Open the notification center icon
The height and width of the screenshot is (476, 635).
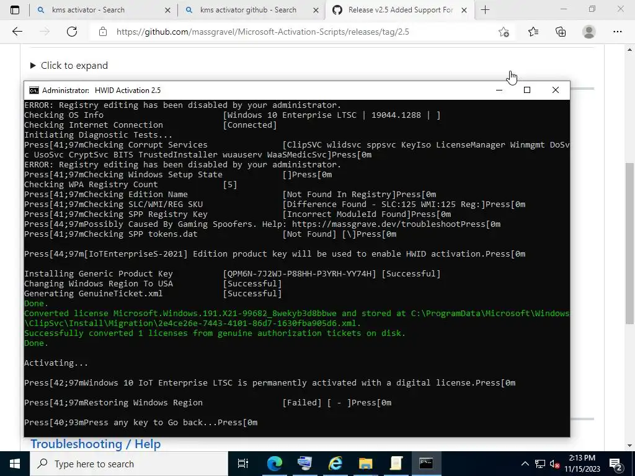point(616,464)
